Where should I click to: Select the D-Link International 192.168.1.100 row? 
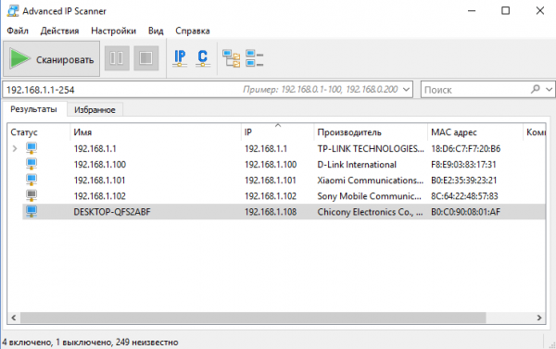(284, 165)
